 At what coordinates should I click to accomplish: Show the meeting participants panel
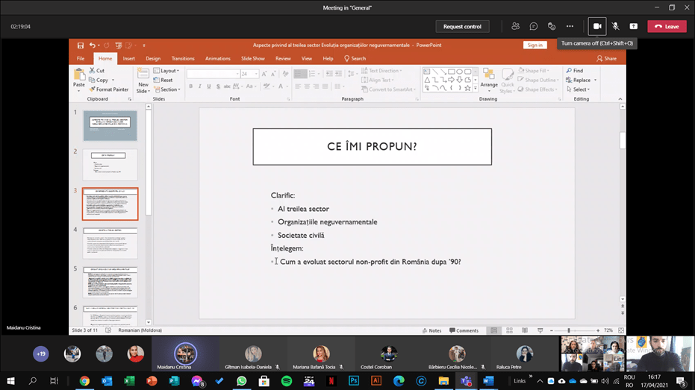515,26
